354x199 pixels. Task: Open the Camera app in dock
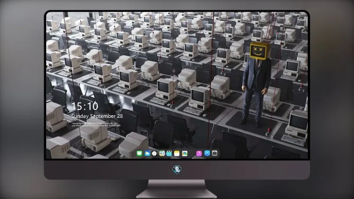click(215, 153)
